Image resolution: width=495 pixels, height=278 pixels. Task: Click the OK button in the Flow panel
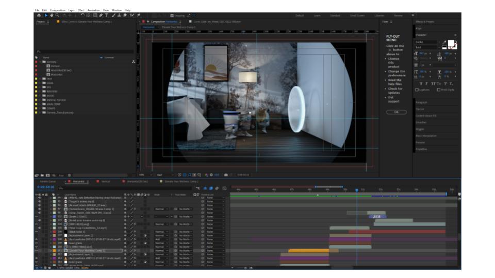coord(396,112)
